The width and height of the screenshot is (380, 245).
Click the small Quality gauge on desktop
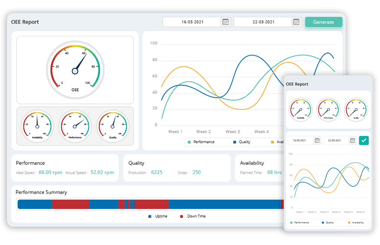click(x=113, y=125)
